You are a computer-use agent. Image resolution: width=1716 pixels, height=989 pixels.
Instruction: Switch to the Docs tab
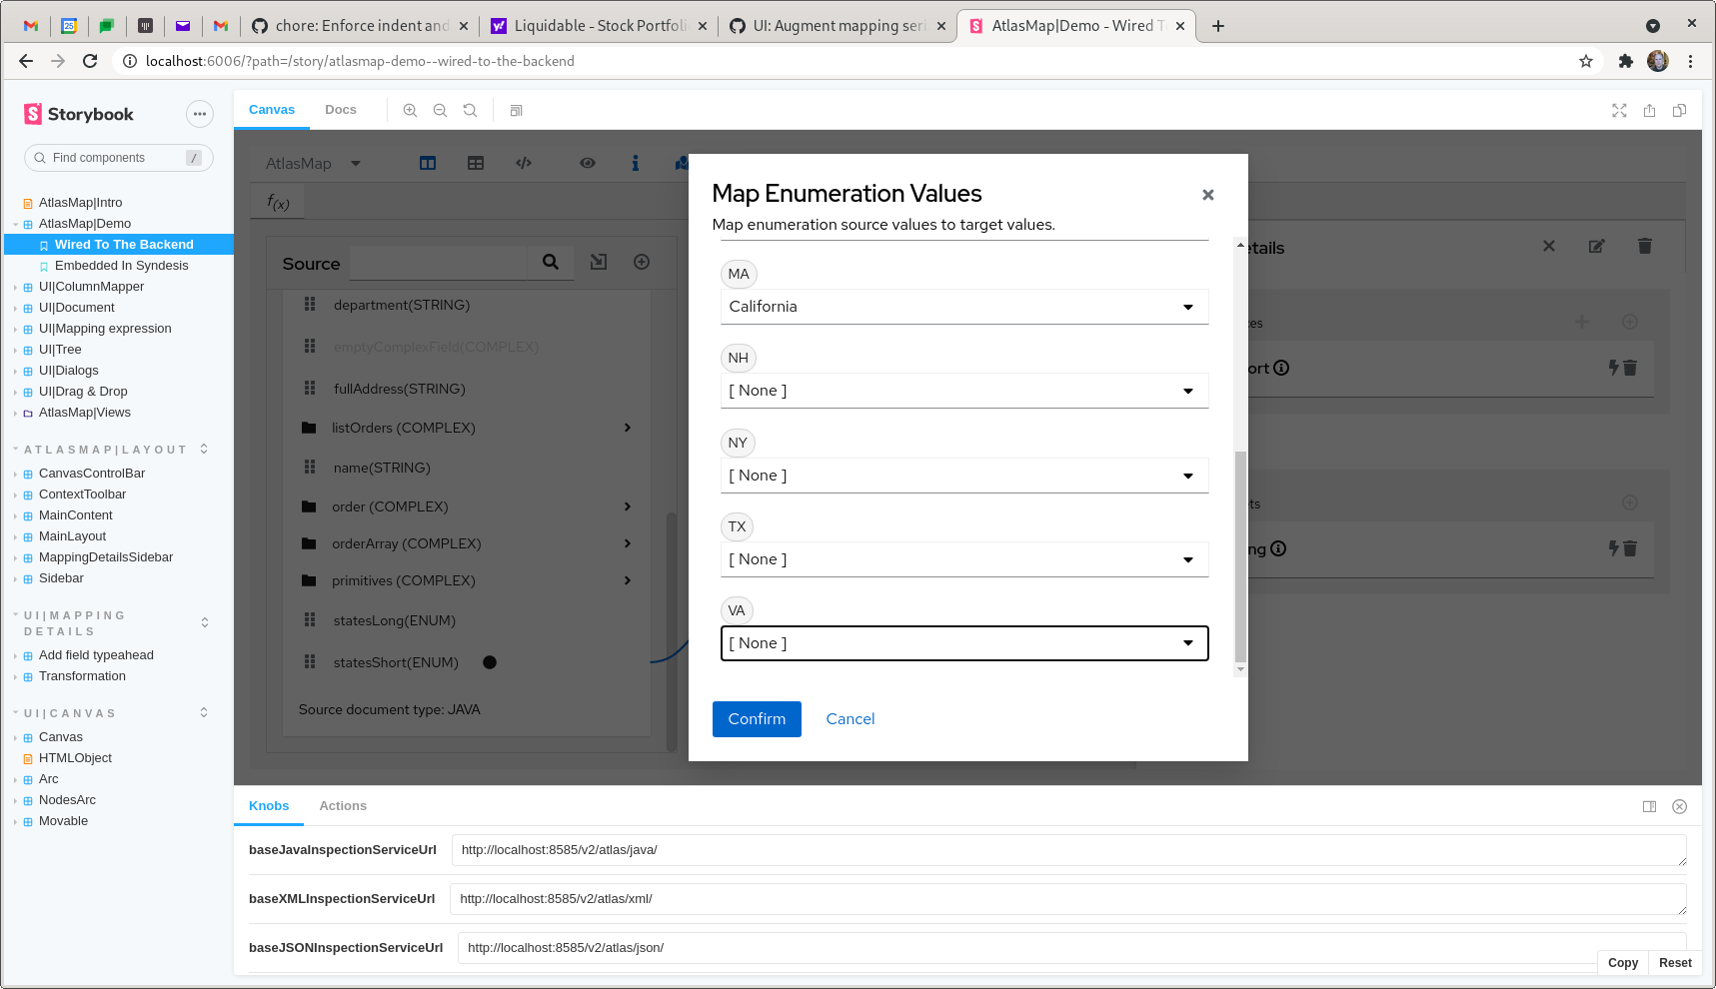point(341,109)
